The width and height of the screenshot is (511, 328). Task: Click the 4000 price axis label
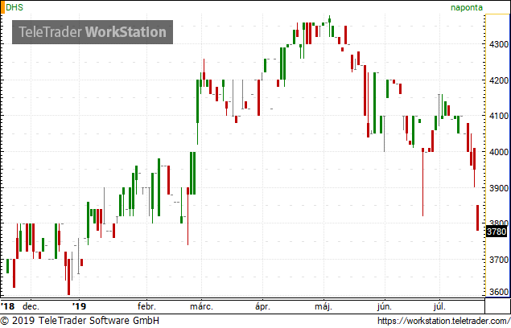[499, 152]
